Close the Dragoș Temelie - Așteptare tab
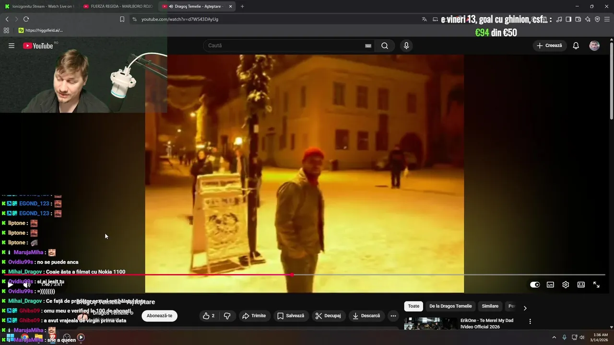 click(230, 6)
